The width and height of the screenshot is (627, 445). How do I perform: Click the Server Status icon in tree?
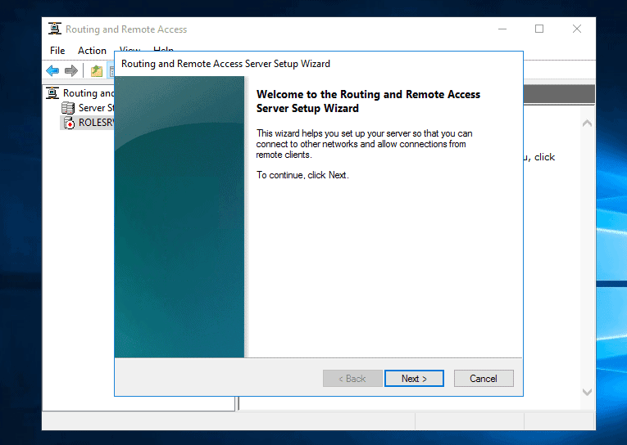[x=68, y=108]
